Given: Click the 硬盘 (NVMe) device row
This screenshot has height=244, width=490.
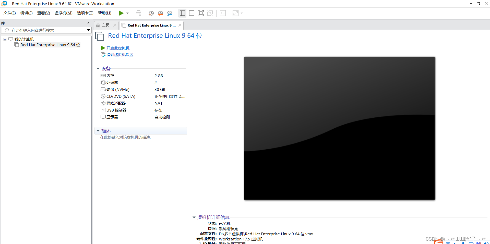Looking at the screenshot, I should click(x=143, y=89).
